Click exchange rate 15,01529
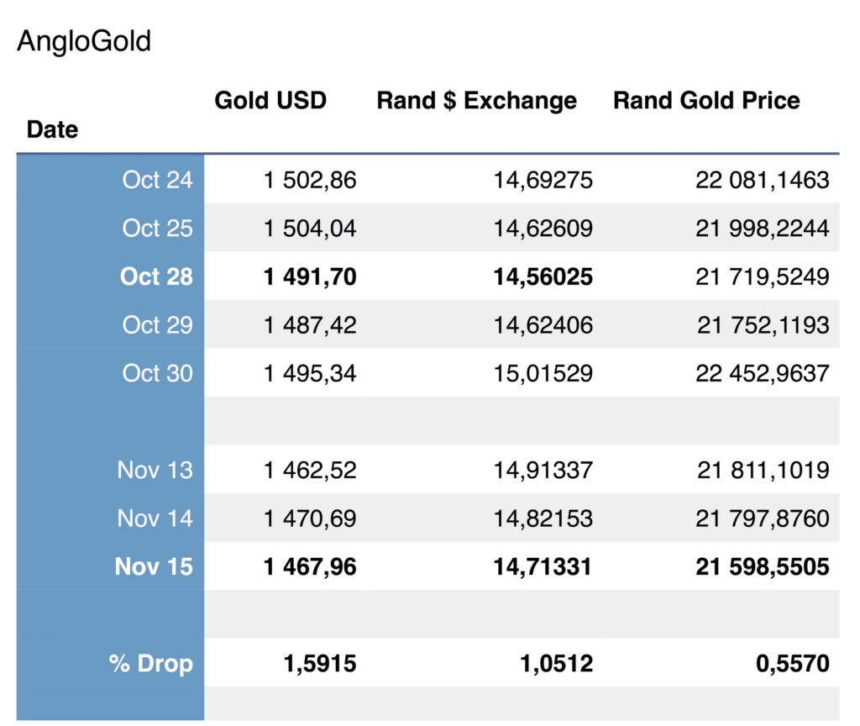 pyautogui.click(x=543, y=374)
